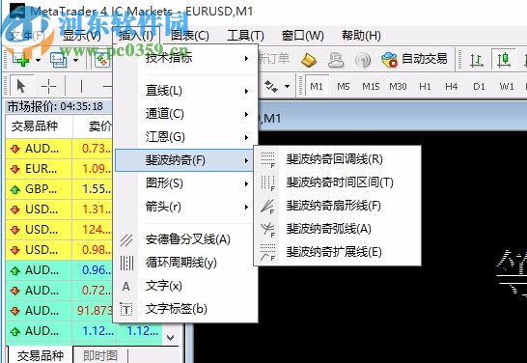Switch to M15 timeframe
This screenshot has width=527, height=363.
(371, 87)
